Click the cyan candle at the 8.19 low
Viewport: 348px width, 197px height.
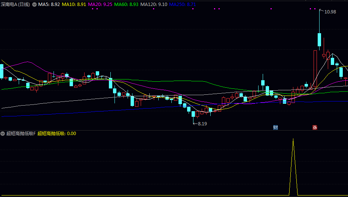pos(193,114)
